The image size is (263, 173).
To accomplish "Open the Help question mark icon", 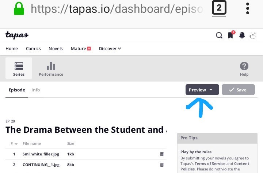I will pos(244,68).
